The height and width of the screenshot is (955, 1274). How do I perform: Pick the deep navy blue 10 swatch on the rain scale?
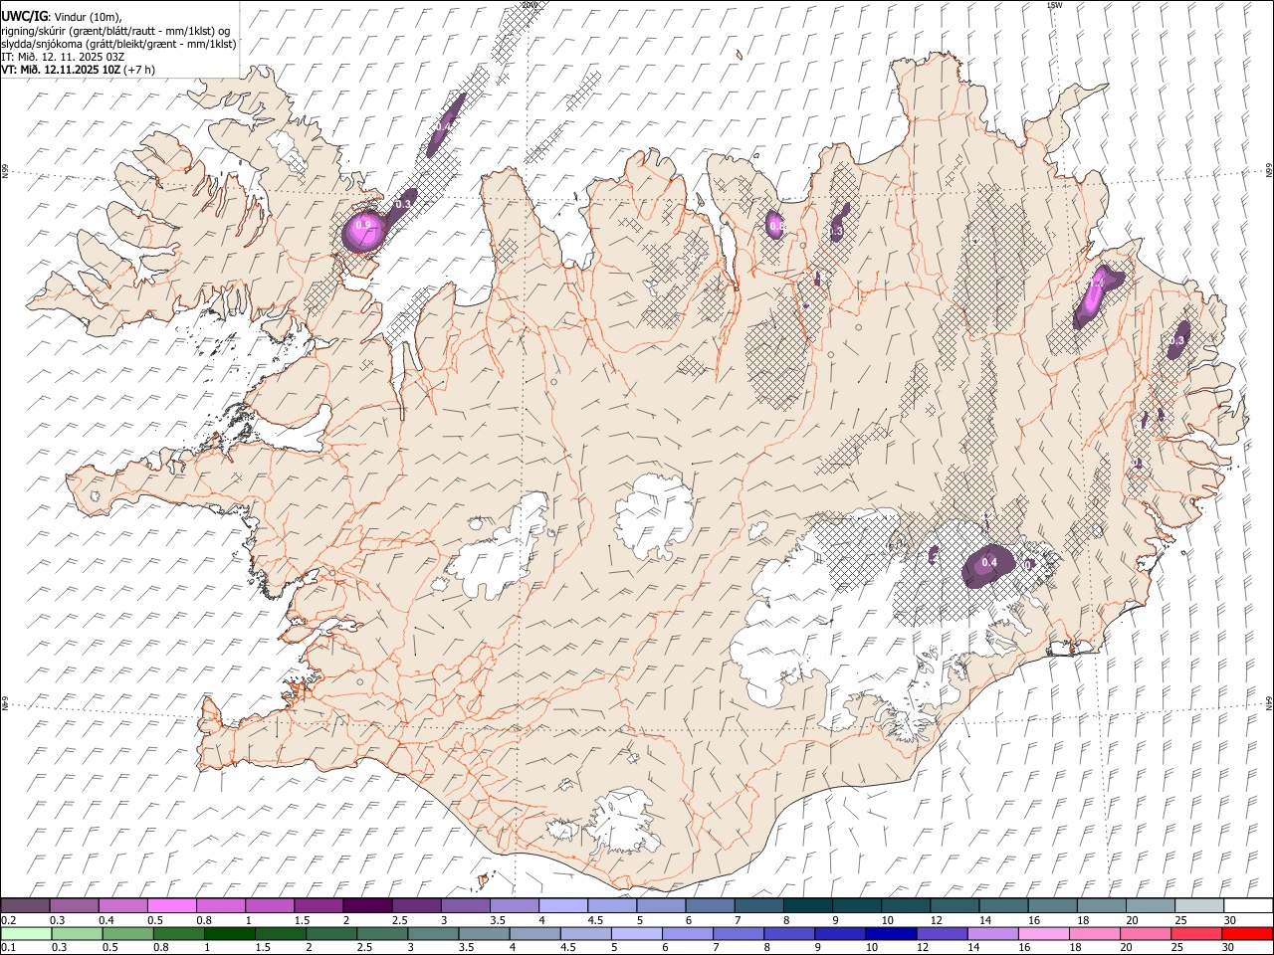(x=891, y=933)
